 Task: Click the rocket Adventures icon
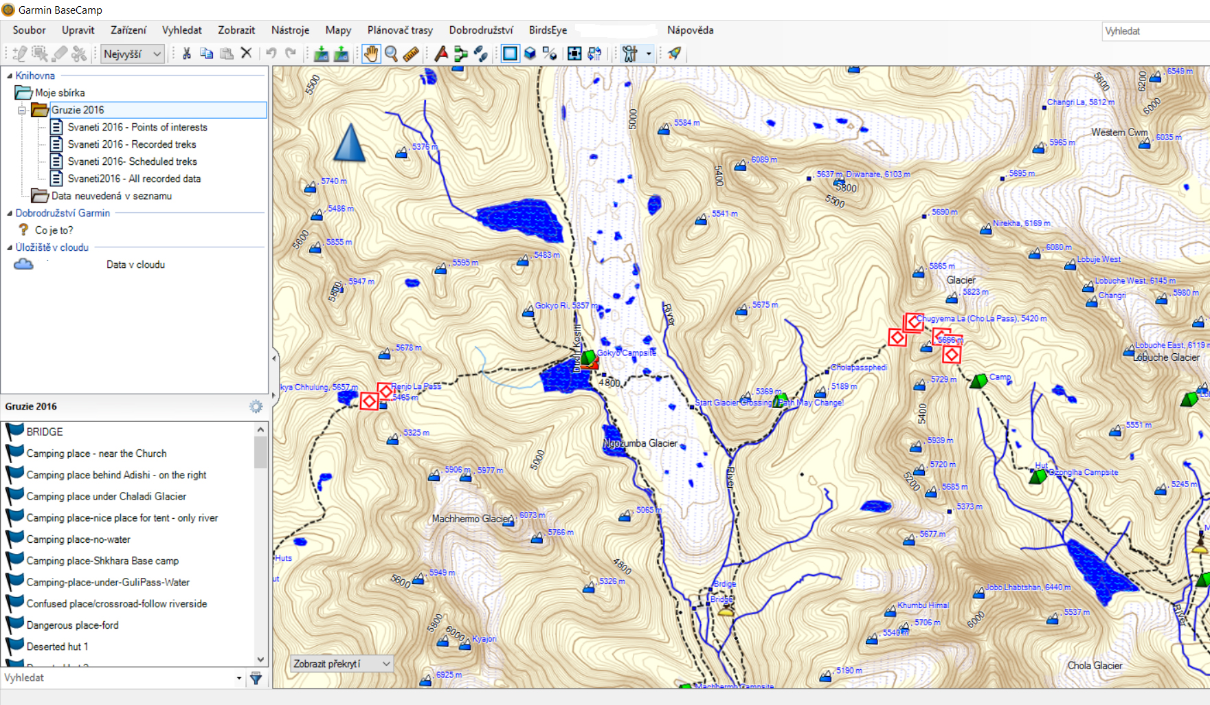click(x=674, y=54)
